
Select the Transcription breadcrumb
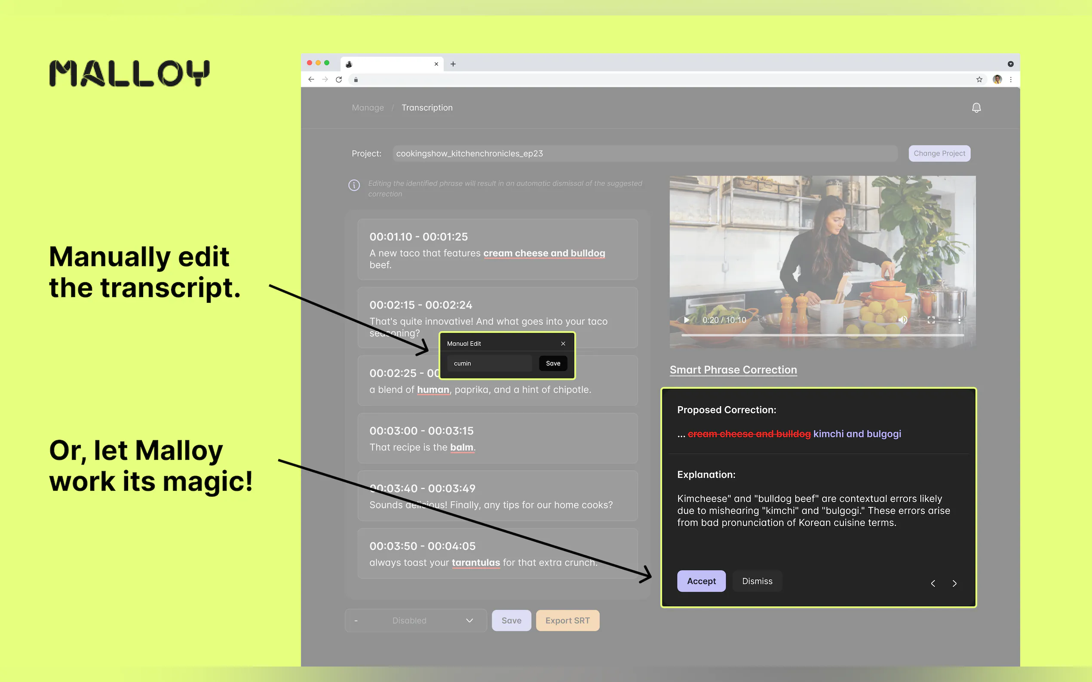[426, 108]
